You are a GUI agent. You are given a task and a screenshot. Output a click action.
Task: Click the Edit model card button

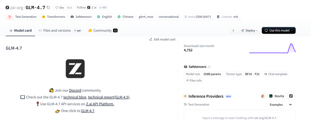[162, 39]
